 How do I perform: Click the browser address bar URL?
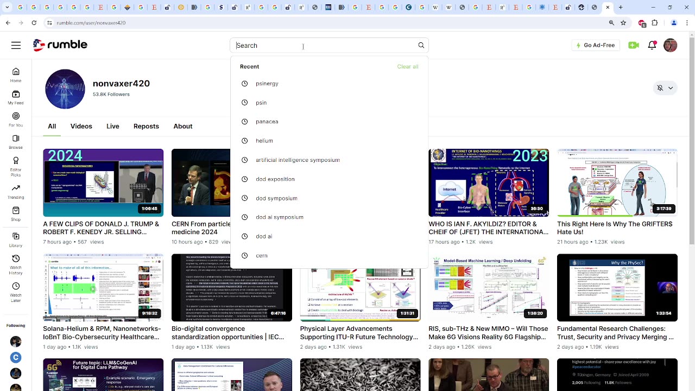coord(91,23)
